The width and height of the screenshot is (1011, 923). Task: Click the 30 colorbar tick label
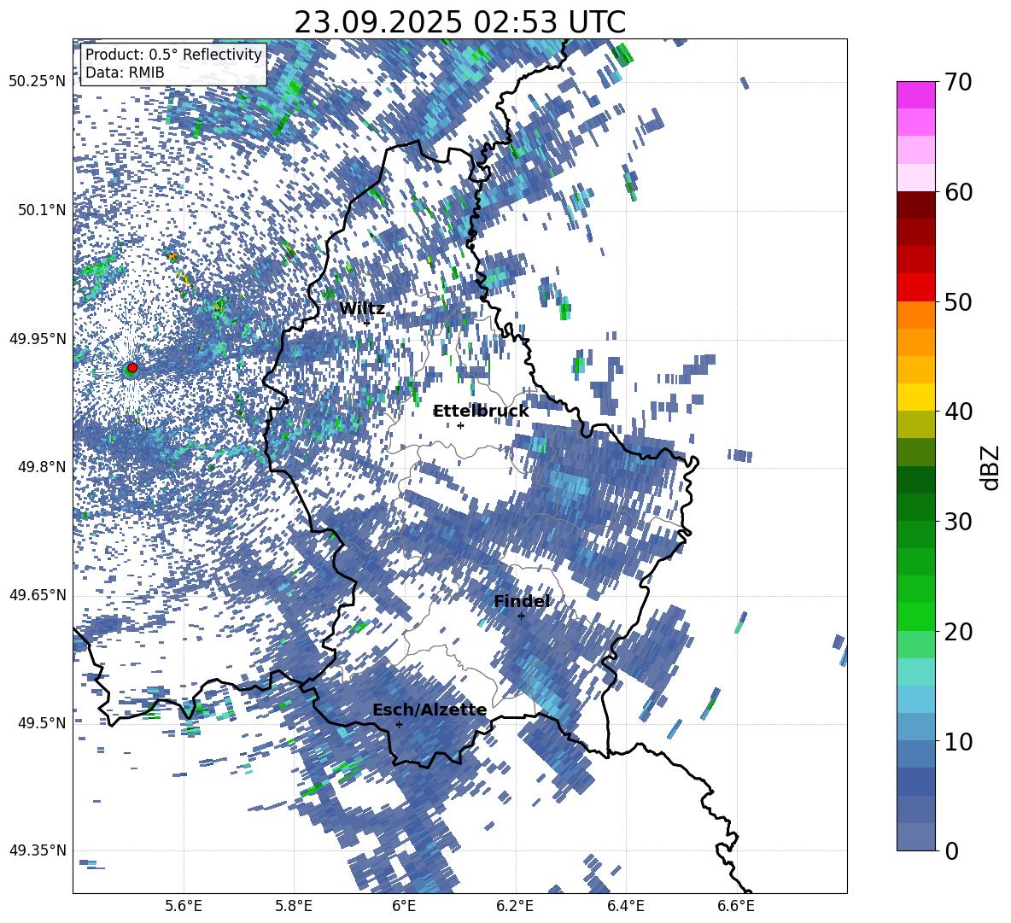coord(957,522)
